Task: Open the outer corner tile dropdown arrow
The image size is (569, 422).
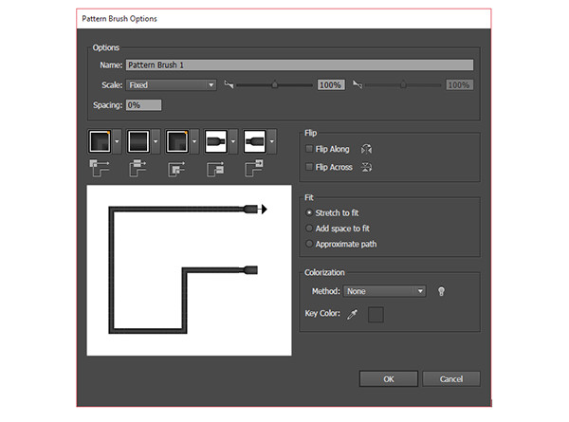Action: coord(117,141)
